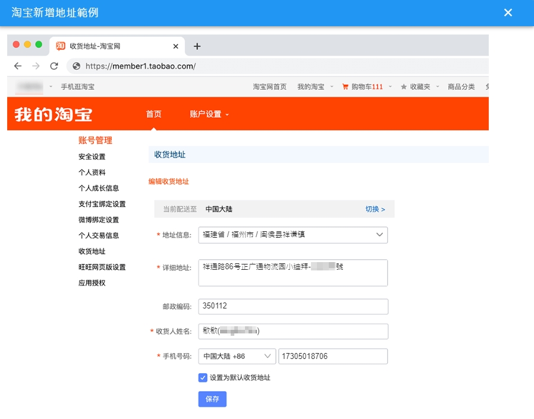Click the 保存 button
534x419 pixels.
click(212, 399)
